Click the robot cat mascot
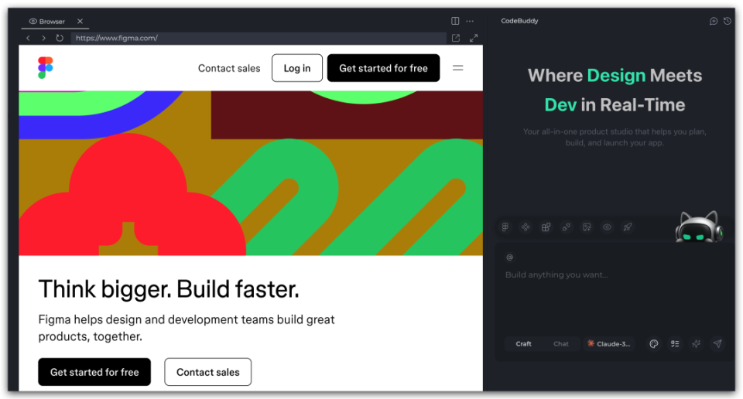 click(699, 227)
